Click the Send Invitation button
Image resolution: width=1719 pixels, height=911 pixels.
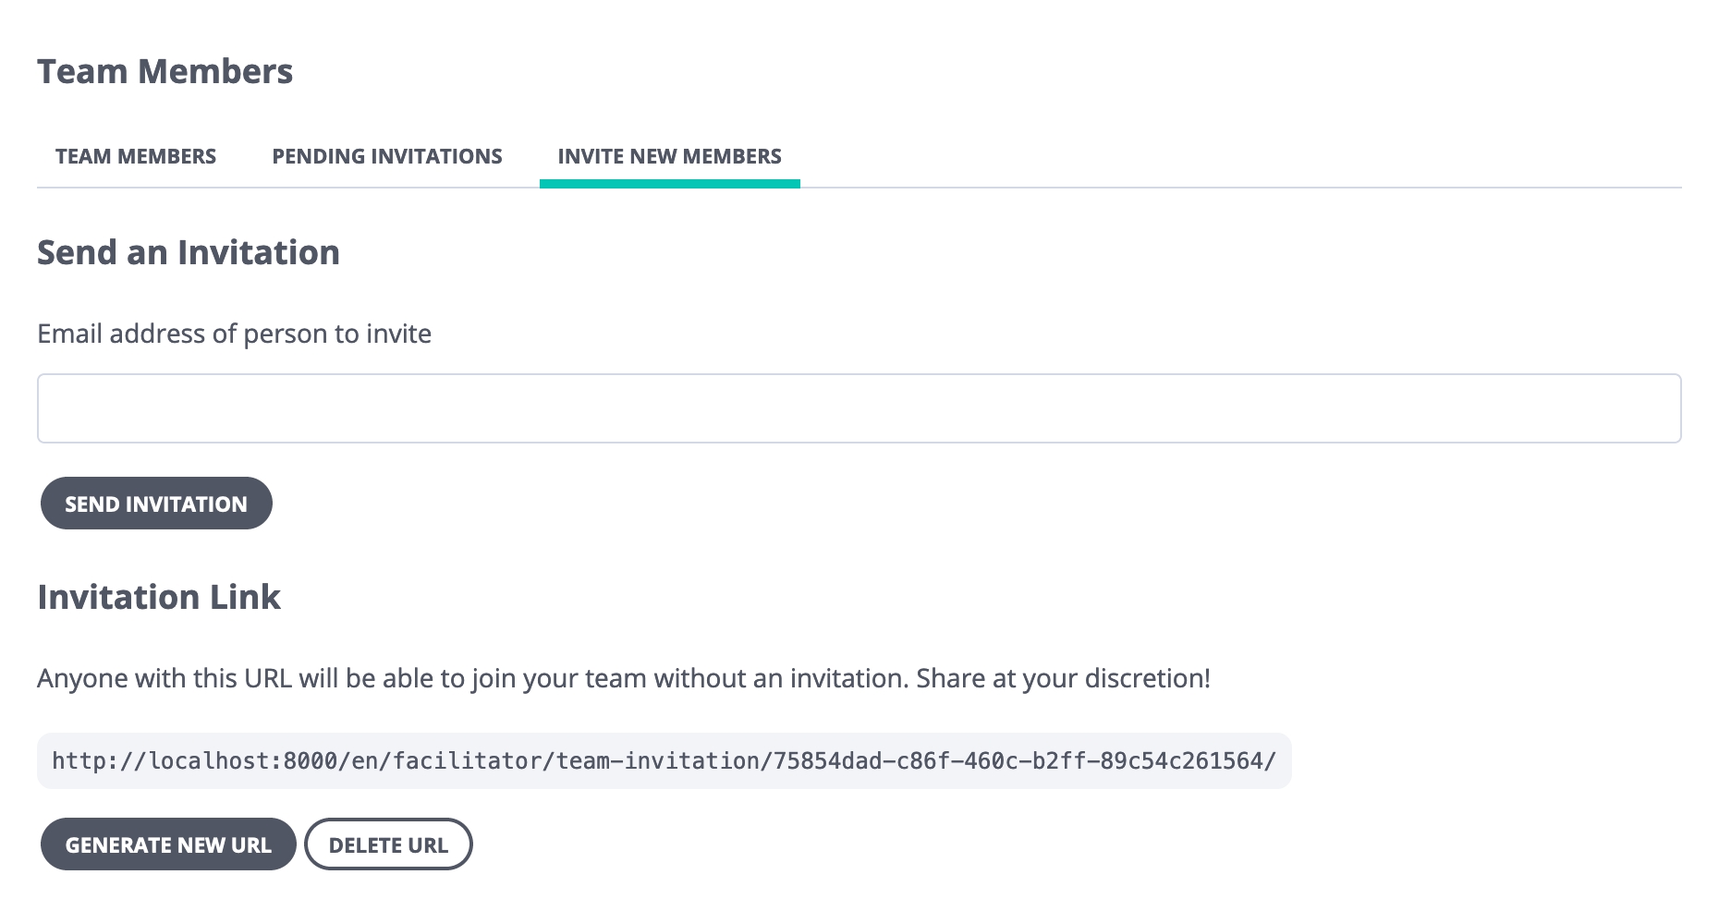point(156,504)
